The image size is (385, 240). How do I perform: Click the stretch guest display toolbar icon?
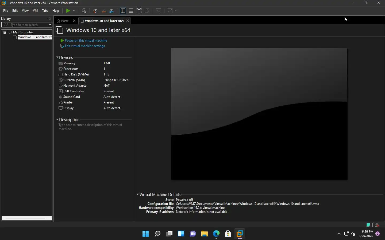[x=170, y=11]
